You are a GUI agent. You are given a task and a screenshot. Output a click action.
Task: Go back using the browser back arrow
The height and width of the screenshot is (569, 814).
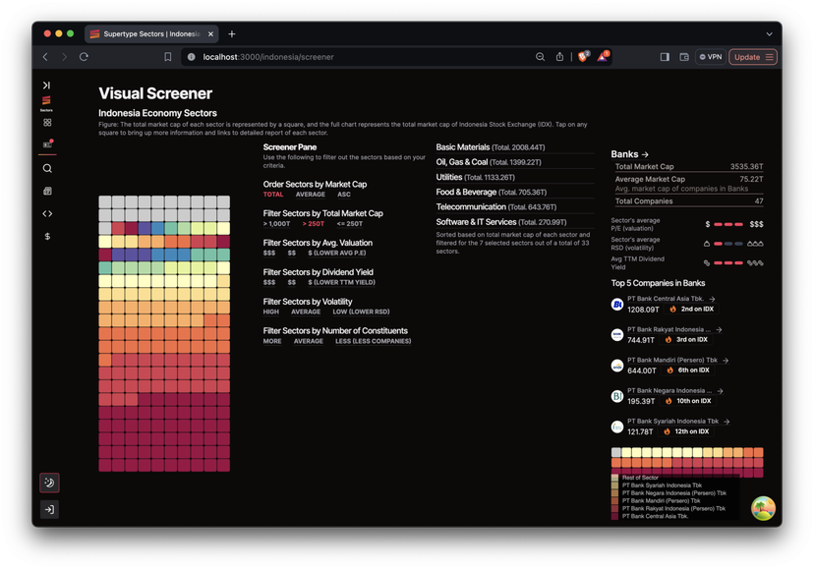coord(45,57)
